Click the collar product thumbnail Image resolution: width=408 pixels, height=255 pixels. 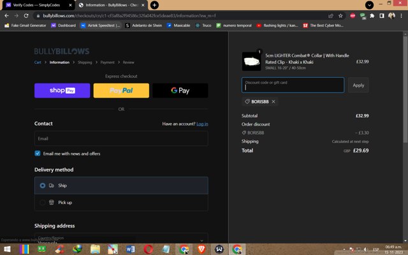tap(251, 61)
